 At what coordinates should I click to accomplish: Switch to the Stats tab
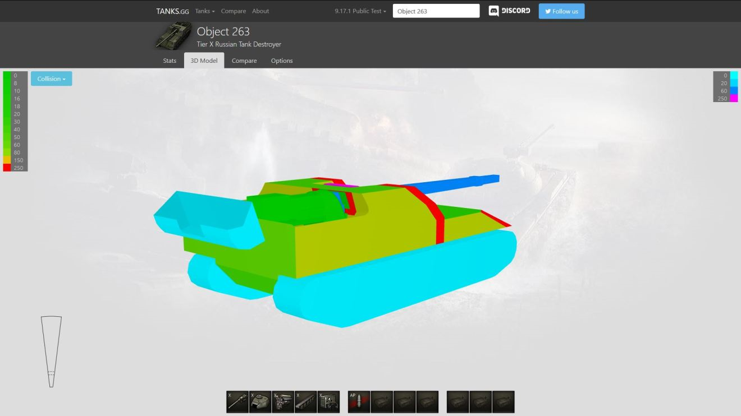pos(170,61)
